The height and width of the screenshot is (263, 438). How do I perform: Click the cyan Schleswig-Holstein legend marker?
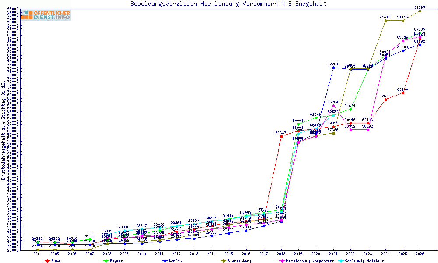pos(341,261)
